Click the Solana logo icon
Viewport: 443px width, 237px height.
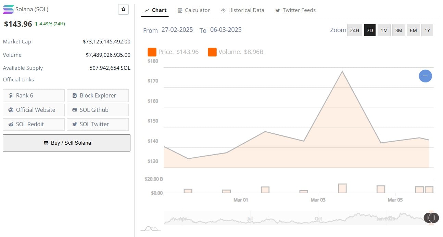point(8,10)
